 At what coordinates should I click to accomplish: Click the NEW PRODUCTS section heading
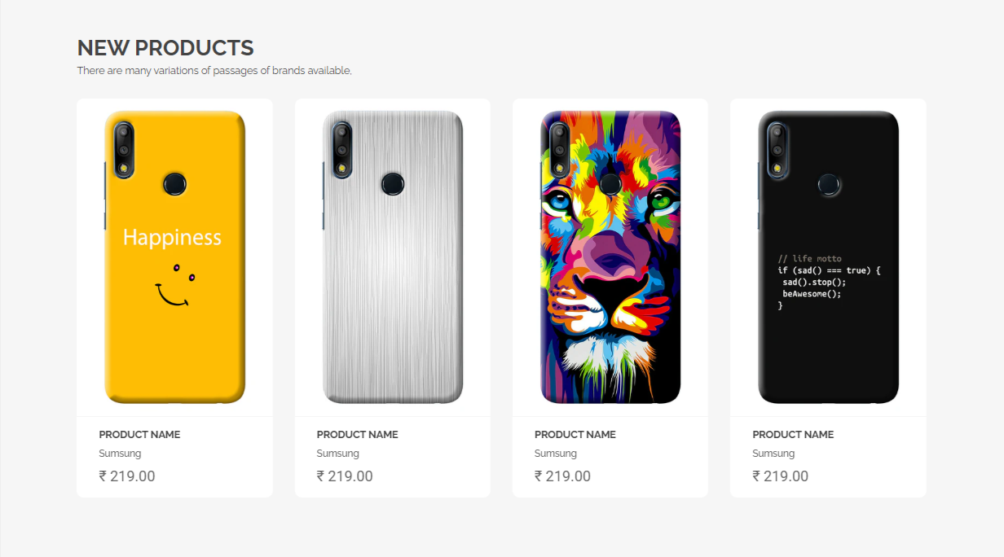pyautogui.click(x=165, y=48)
